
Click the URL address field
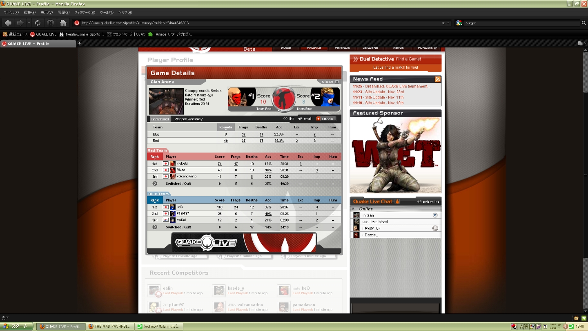pos(260,23)
